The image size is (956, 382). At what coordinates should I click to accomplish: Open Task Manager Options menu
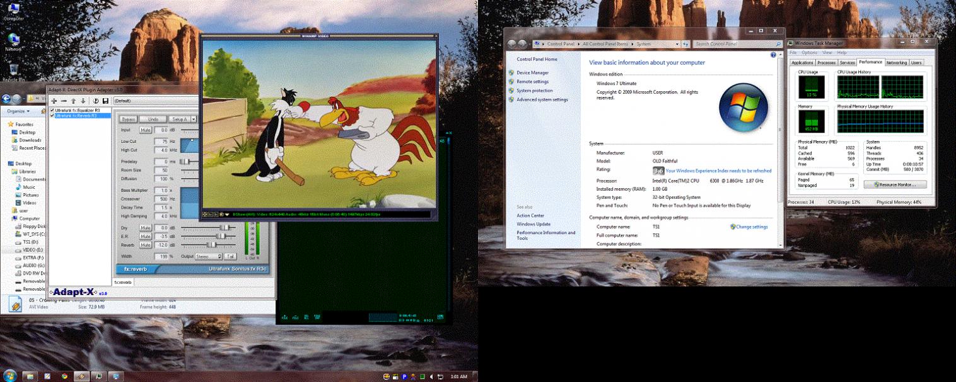tap(810, 53)
